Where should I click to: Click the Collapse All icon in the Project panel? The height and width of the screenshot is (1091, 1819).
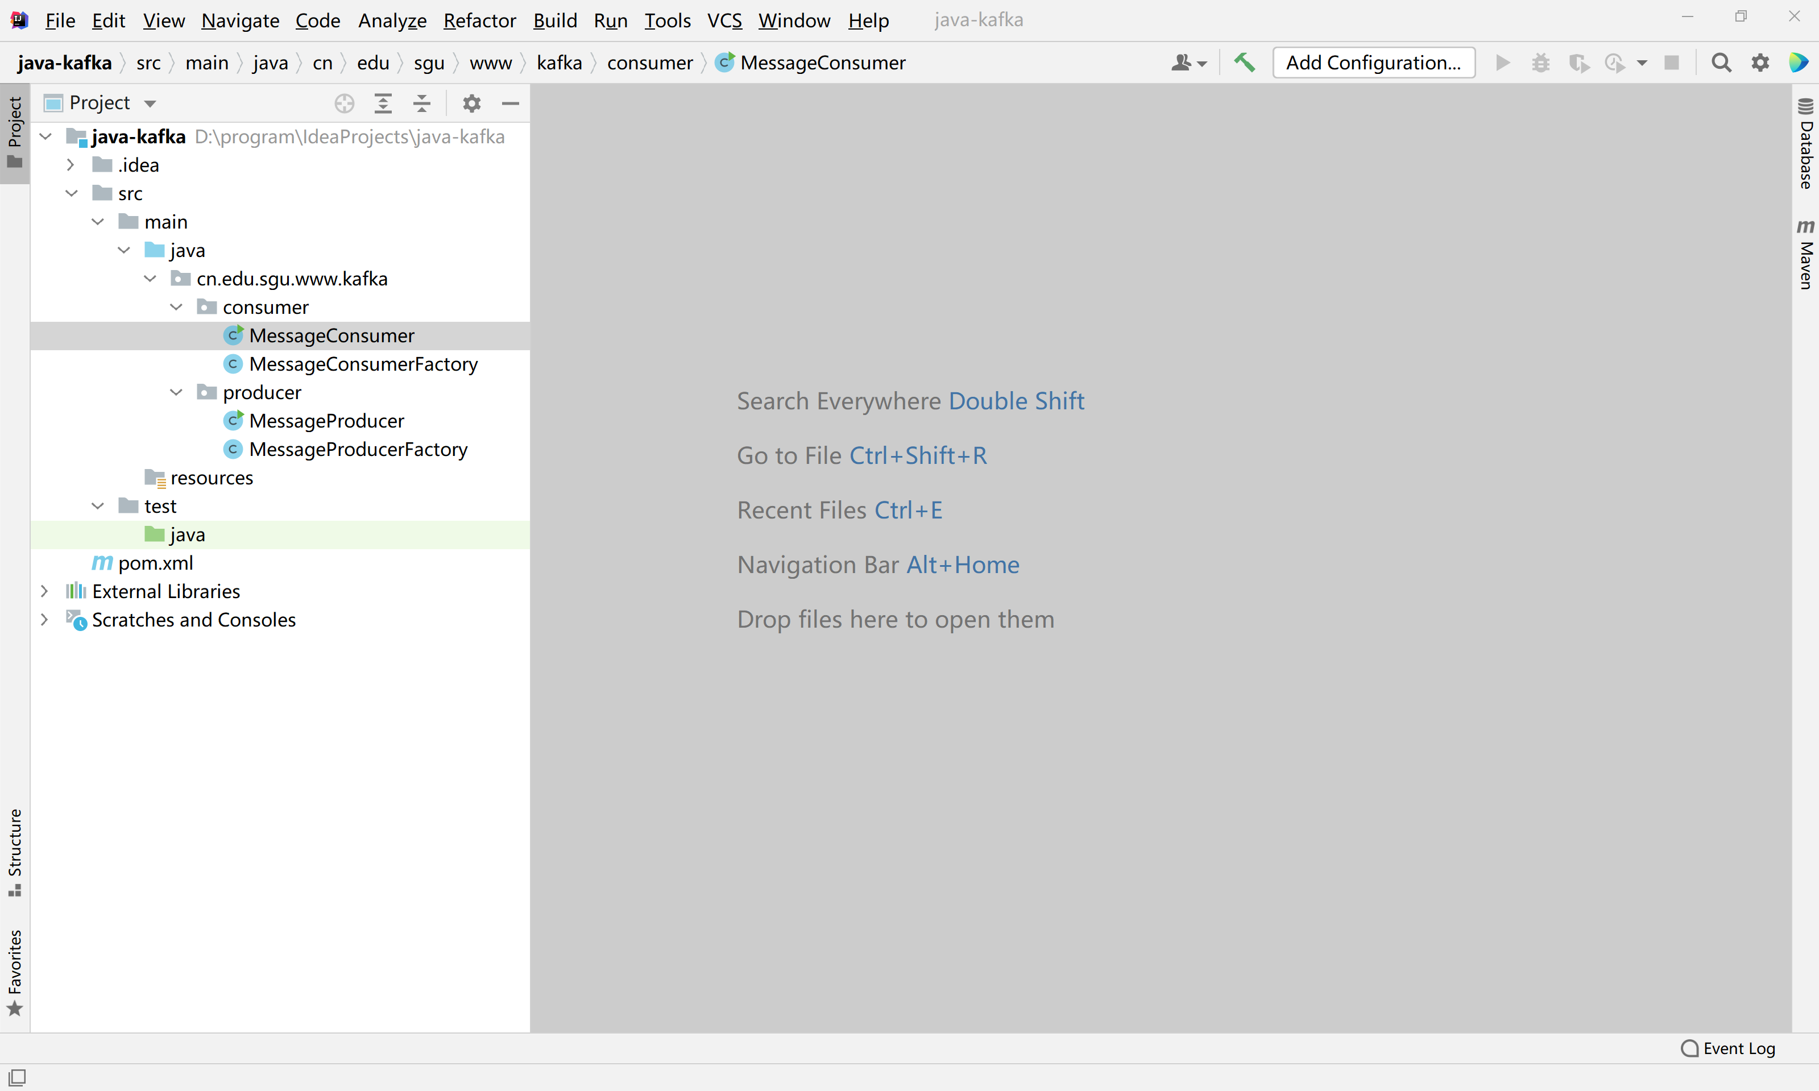tap(422, 103)
